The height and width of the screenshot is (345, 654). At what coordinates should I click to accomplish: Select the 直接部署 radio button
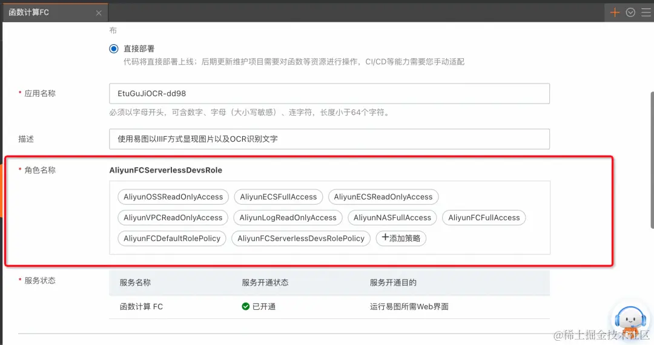tap(113, 49)
